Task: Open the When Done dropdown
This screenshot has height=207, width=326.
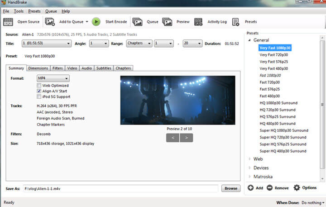Action: point(313,202)
